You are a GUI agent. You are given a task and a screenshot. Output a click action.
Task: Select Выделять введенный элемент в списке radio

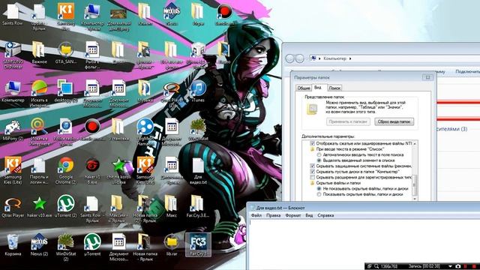tap(319, 160)
